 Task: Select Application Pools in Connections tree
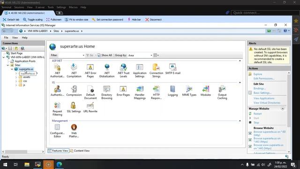tap(25, 61)
